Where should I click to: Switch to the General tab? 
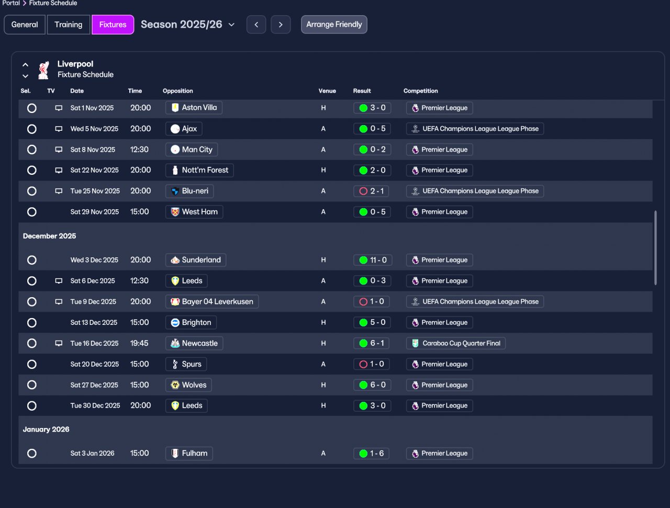(25, 25)
